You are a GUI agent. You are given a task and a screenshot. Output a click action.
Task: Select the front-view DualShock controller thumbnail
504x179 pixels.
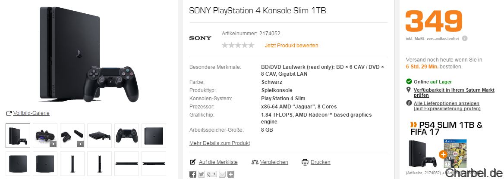point(126,136)
